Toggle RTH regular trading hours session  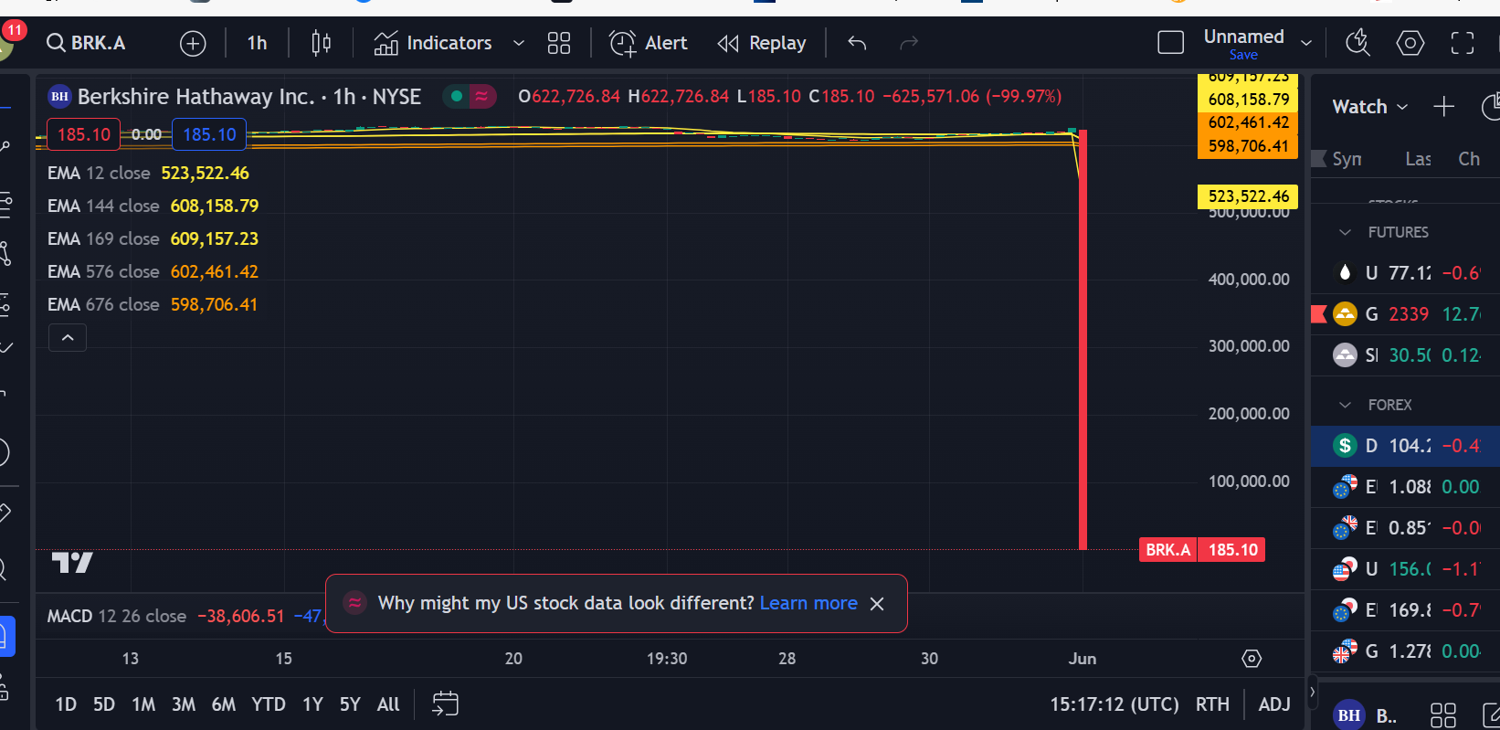(1212, 704)
